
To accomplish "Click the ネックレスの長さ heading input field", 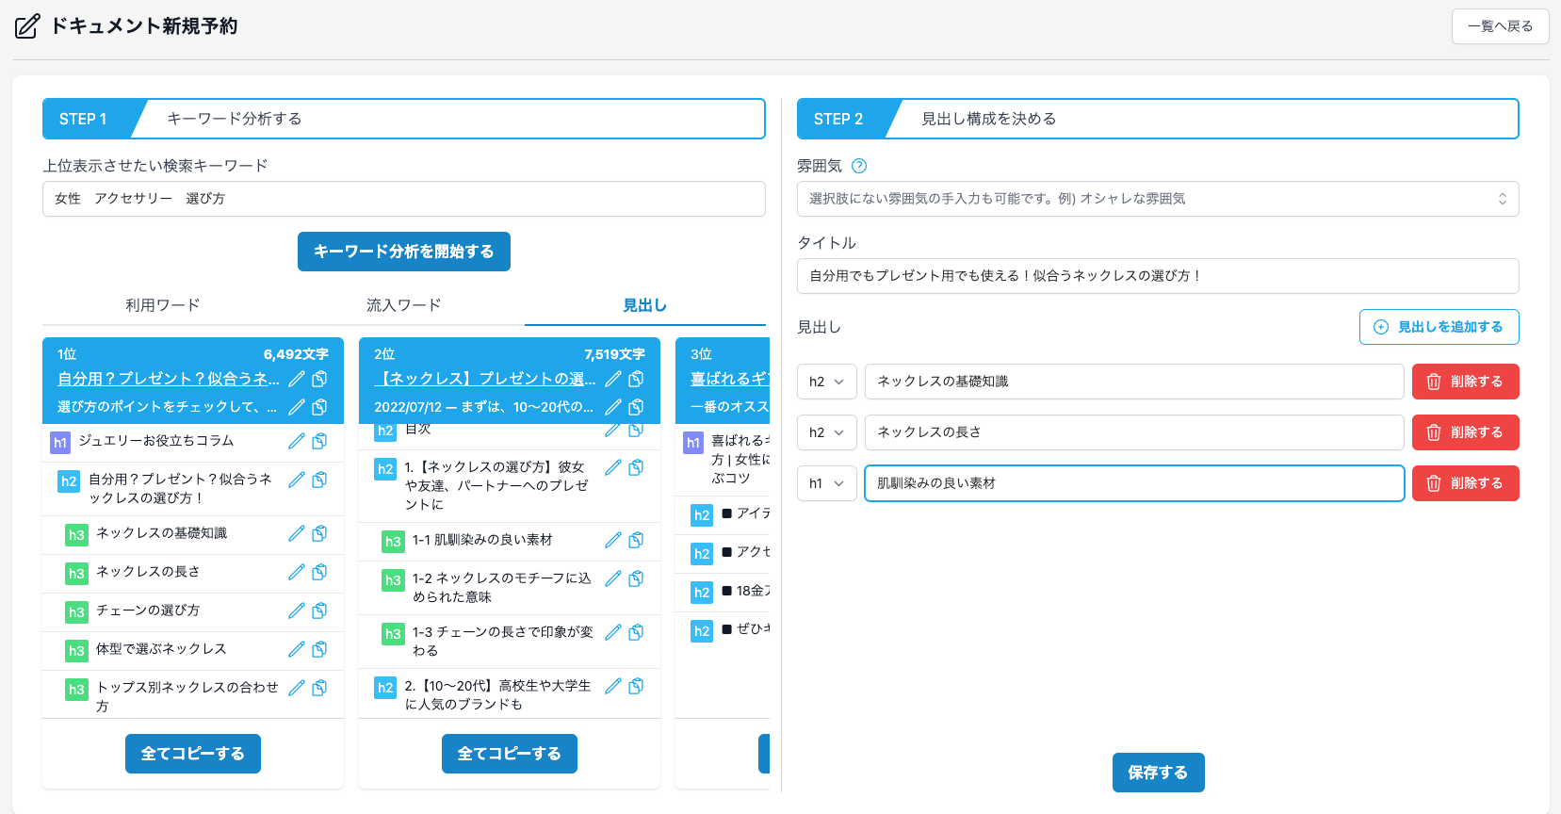I will pyautogui.click(x=1134, y=432).
